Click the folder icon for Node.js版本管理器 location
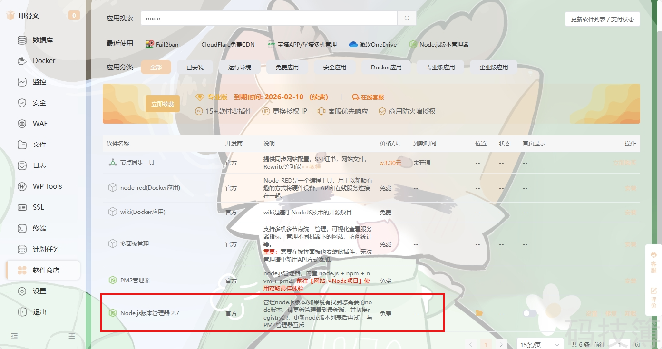 click(x=479, y=313)
